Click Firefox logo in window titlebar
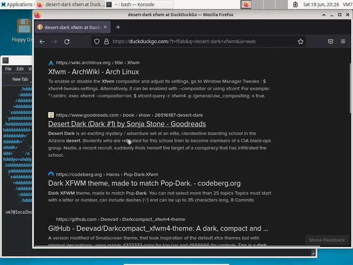Image resolution: width=353 pixels, height=265 pixels. point(38,15)
